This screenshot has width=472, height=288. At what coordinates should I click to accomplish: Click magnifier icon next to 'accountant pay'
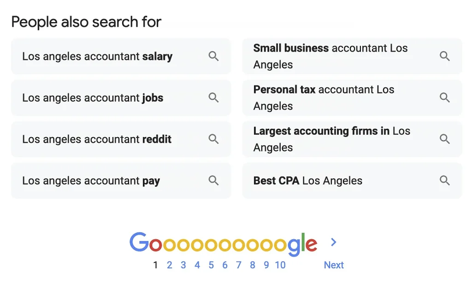(x=213, y=180)
